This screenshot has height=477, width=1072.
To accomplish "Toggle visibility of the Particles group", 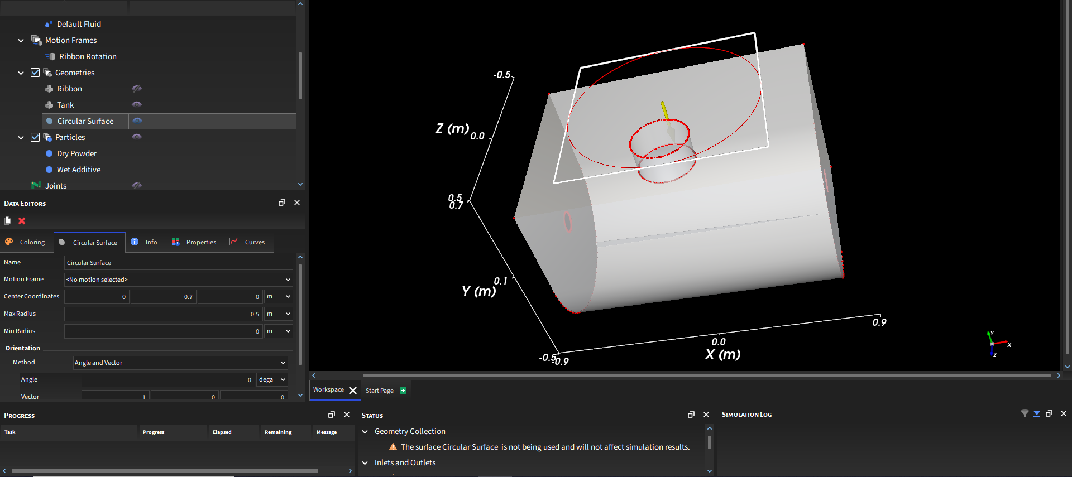I will point(137,137).
